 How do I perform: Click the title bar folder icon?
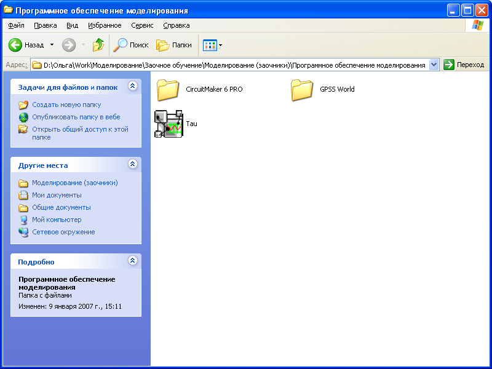[8, 10]
